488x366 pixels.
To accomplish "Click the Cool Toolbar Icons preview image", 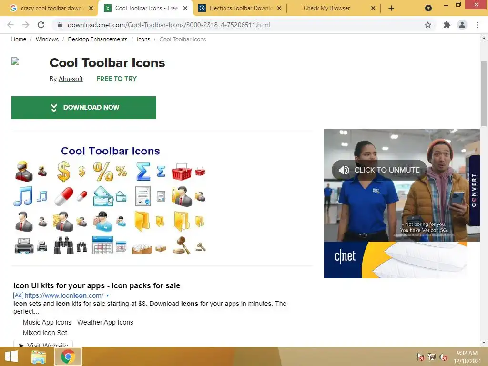I will tap(110, 200).
